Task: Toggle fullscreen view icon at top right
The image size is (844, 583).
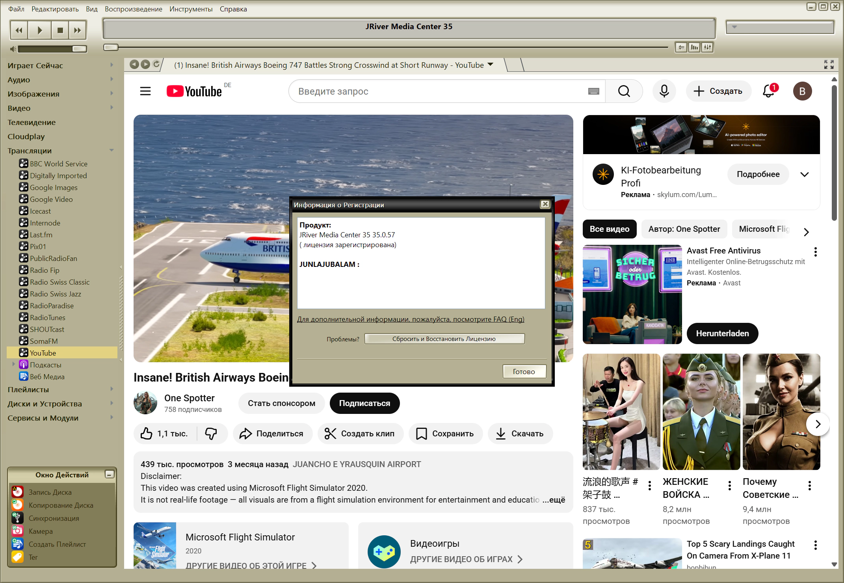Action: pyautogui.click(x=829, y=65)
